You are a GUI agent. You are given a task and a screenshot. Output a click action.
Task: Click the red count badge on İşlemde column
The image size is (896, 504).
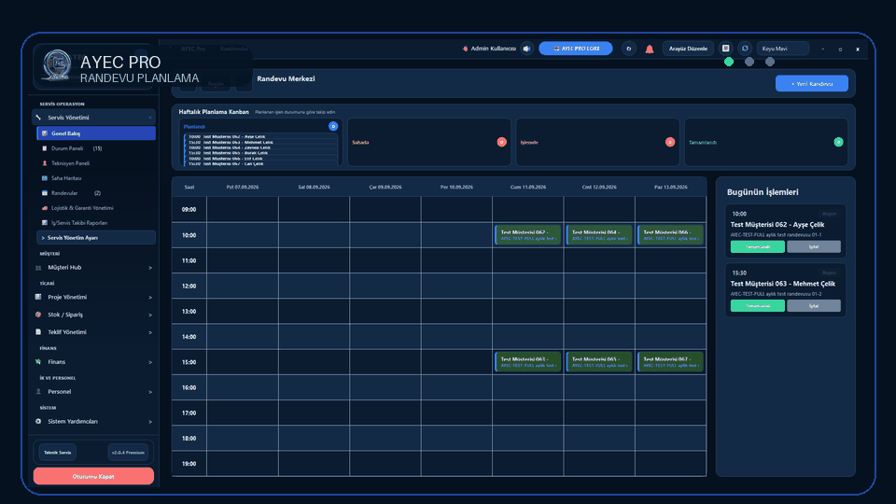tap(670, 142)
